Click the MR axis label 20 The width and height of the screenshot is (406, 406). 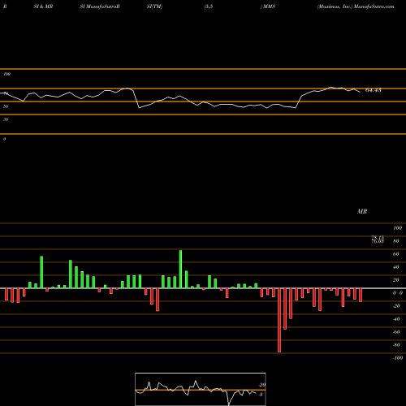pyautogui.click(x=396, y=280)
